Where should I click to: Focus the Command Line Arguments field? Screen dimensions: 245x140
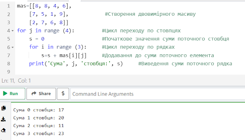(158, 94)
